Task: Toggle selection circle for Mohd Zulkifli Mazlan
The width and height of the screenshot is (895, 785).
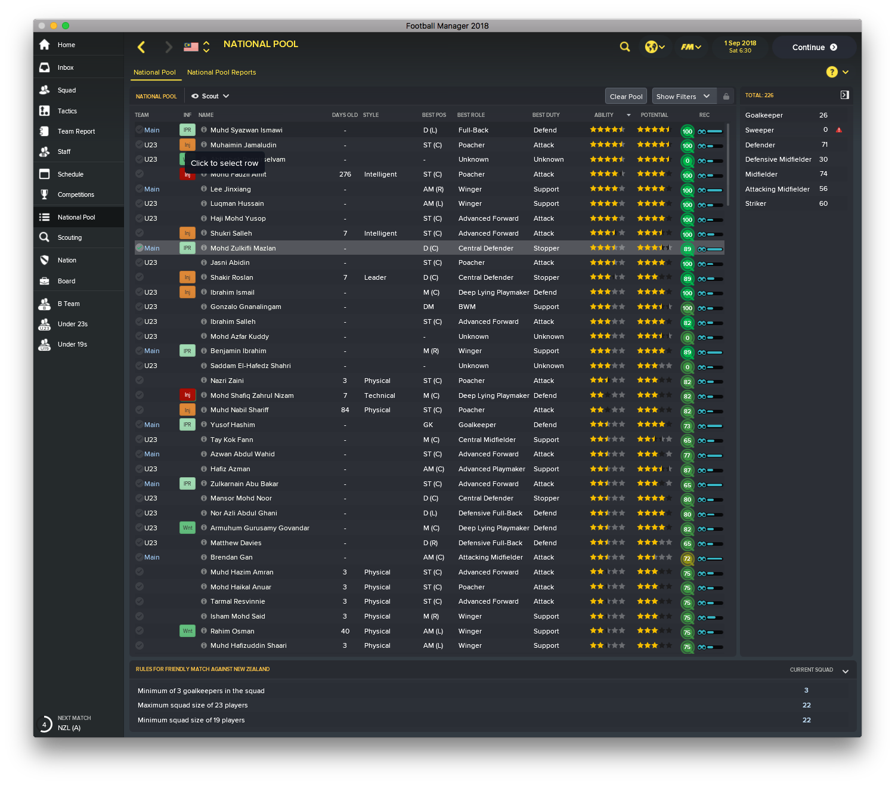Action: [x=140, y=248]
